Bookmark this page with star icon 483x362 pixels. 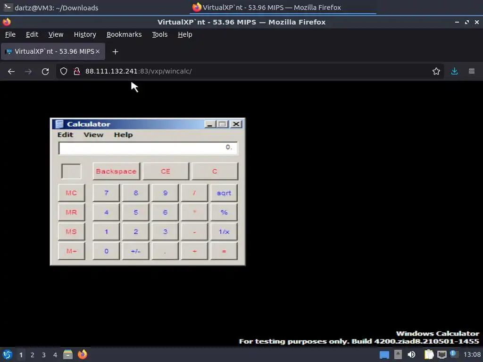click(436, 72)
